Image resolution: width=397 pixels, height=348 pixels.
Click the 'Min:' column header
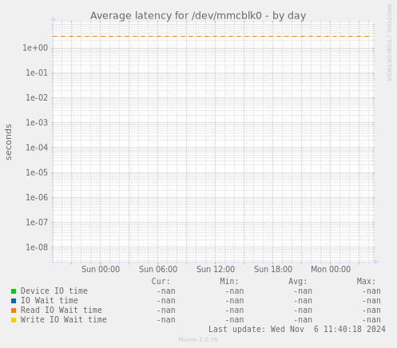point(229,281)
